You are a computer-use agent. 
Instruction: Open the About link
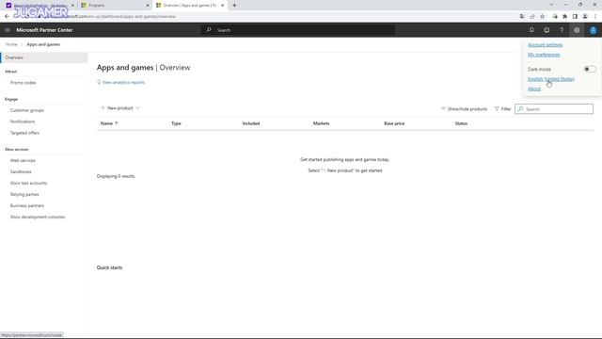point(534,89)
